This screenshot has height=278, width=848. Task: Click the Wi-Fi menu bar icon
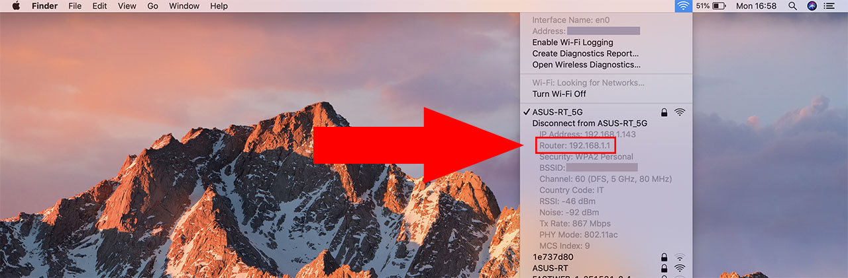(x=683, y=6)
